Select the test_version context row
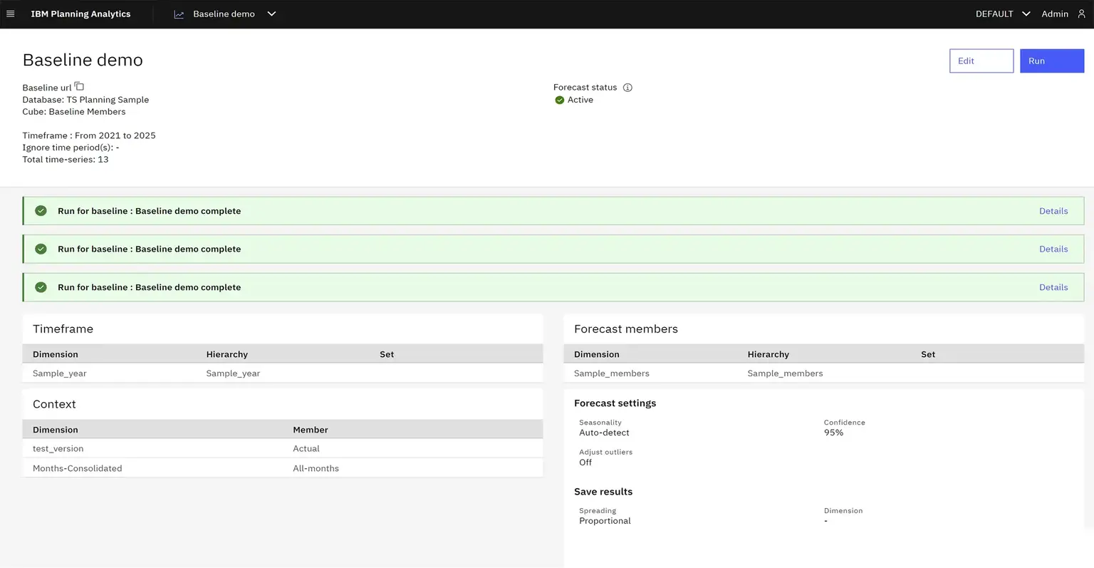Viewport: 1094px width, 568px height. click(x=282, y=449)
